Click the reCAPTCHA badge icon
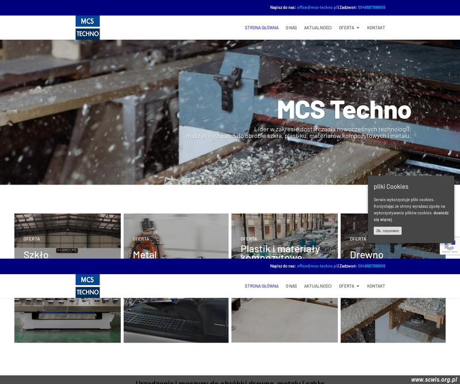This screenshot has width=460, height=384. coord(450,246)
